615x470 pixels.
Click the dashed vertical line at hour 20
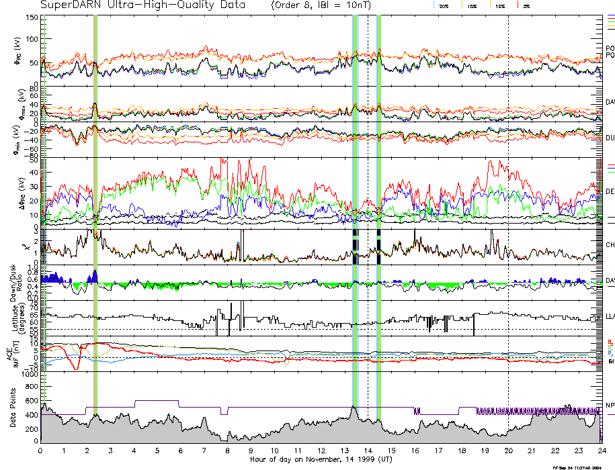pos(508,201)
